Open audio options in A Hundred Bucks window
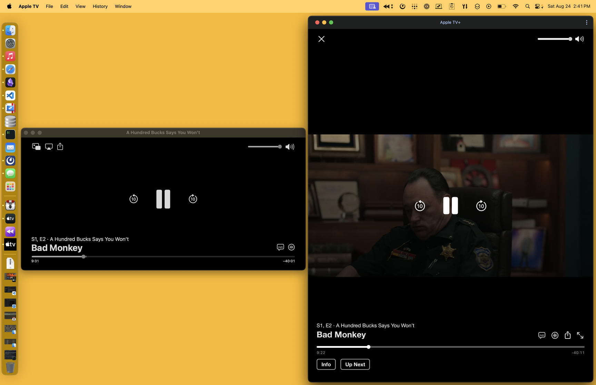Viewport: 596px width, 385px height. coord(291,247)
